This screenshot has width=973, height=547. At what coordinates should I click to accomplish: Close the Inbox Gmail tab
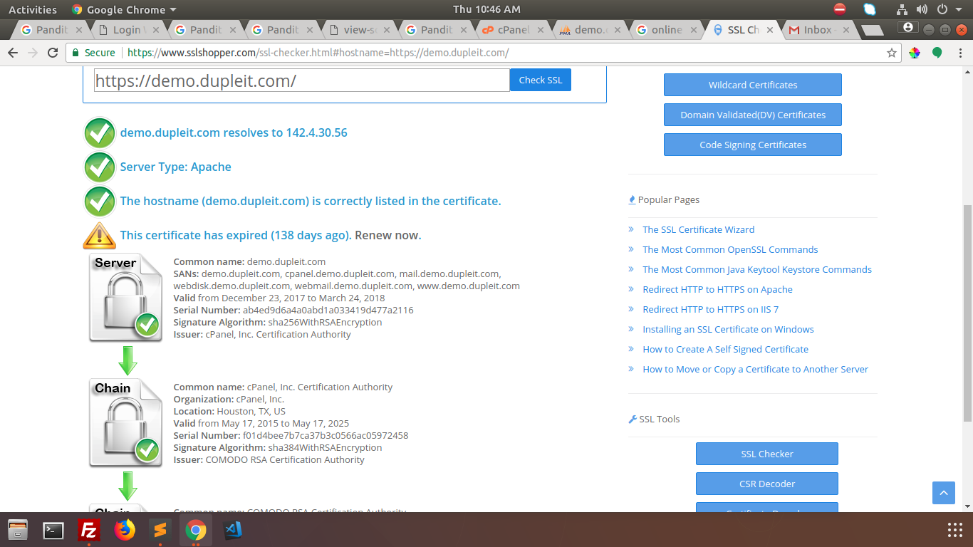[846, 30]
